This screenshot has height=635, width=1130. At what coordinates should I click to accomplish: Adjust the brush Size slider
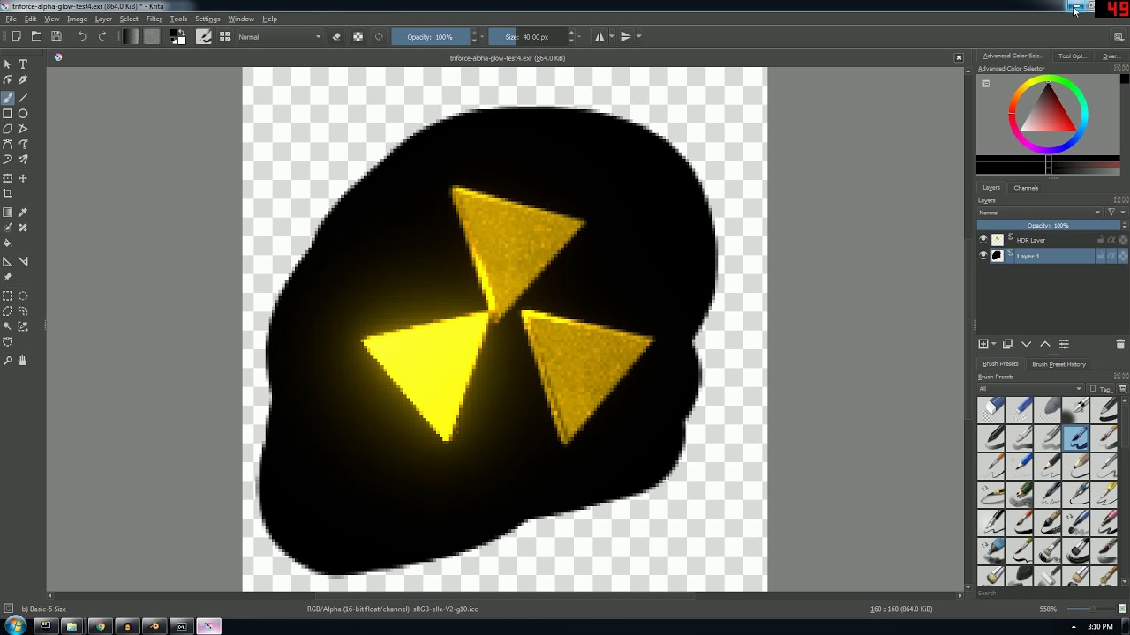click(x=528, y=37)
